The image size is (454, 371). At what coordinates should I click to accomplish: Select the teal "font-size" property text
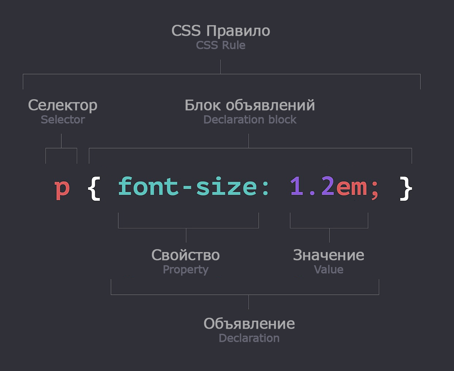tap(187, 188)
